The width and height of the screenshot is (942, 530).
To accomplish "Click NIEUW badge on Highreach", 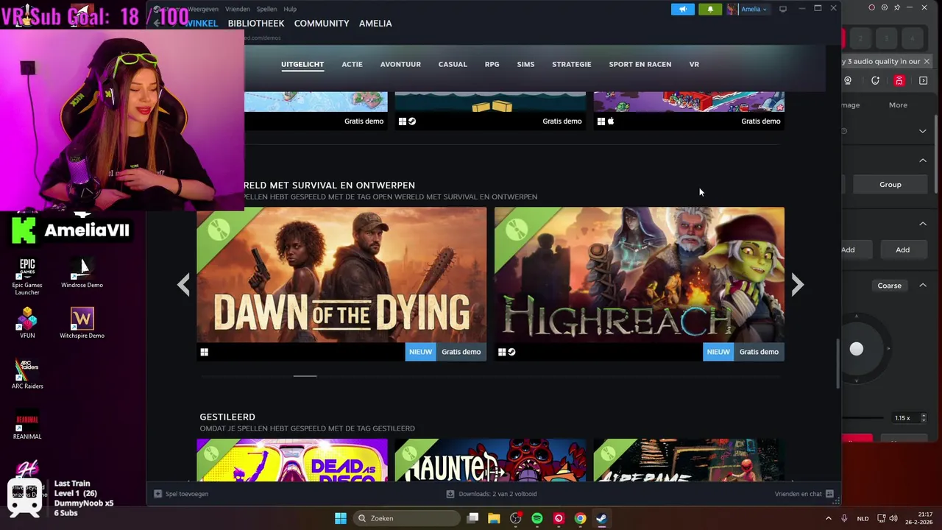I will click(718, 352).
